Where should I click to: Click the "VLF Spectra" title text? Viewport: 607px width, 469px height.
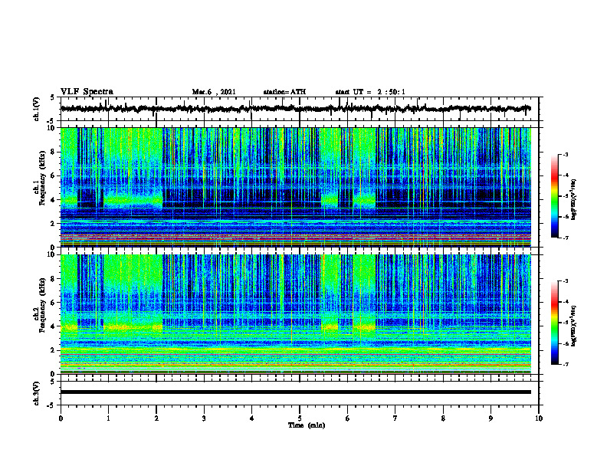coord(87,92)
